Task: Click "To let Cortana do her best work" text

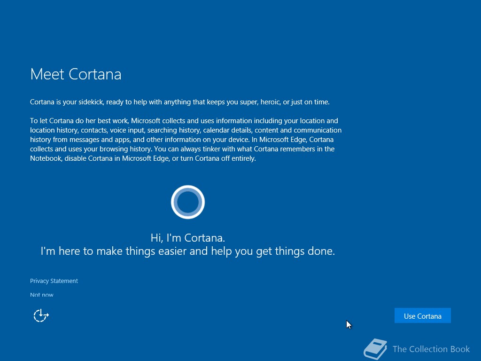Action: coord(79,121)
